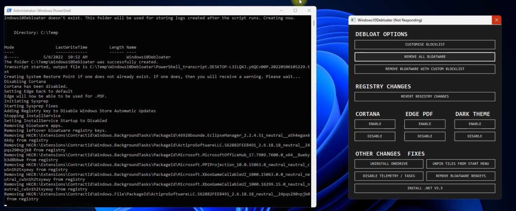Click Unpin Tiles From Start Menu
Screen dimensions: 516x211
(461, 164)
